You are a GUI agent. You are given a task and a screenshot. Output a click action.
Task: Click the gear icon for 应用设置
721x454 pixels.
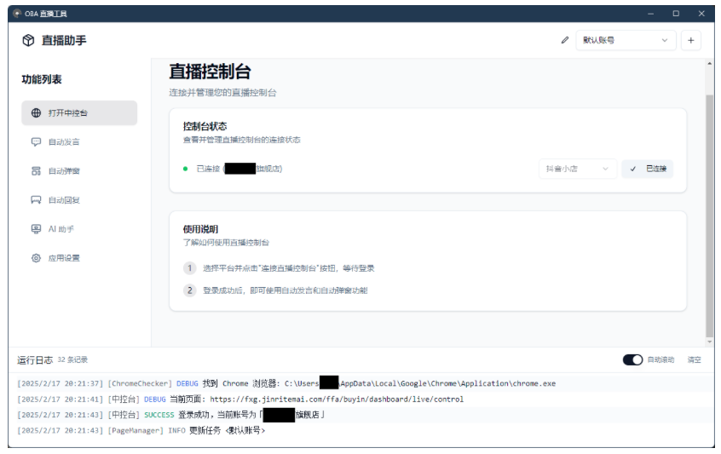(x=36, y=258)
